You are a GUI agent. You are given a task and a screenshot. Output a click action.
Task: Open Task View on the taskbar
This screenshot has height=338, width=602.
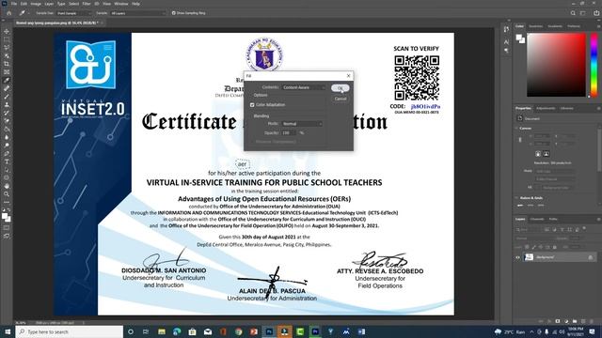click(146, 331)
